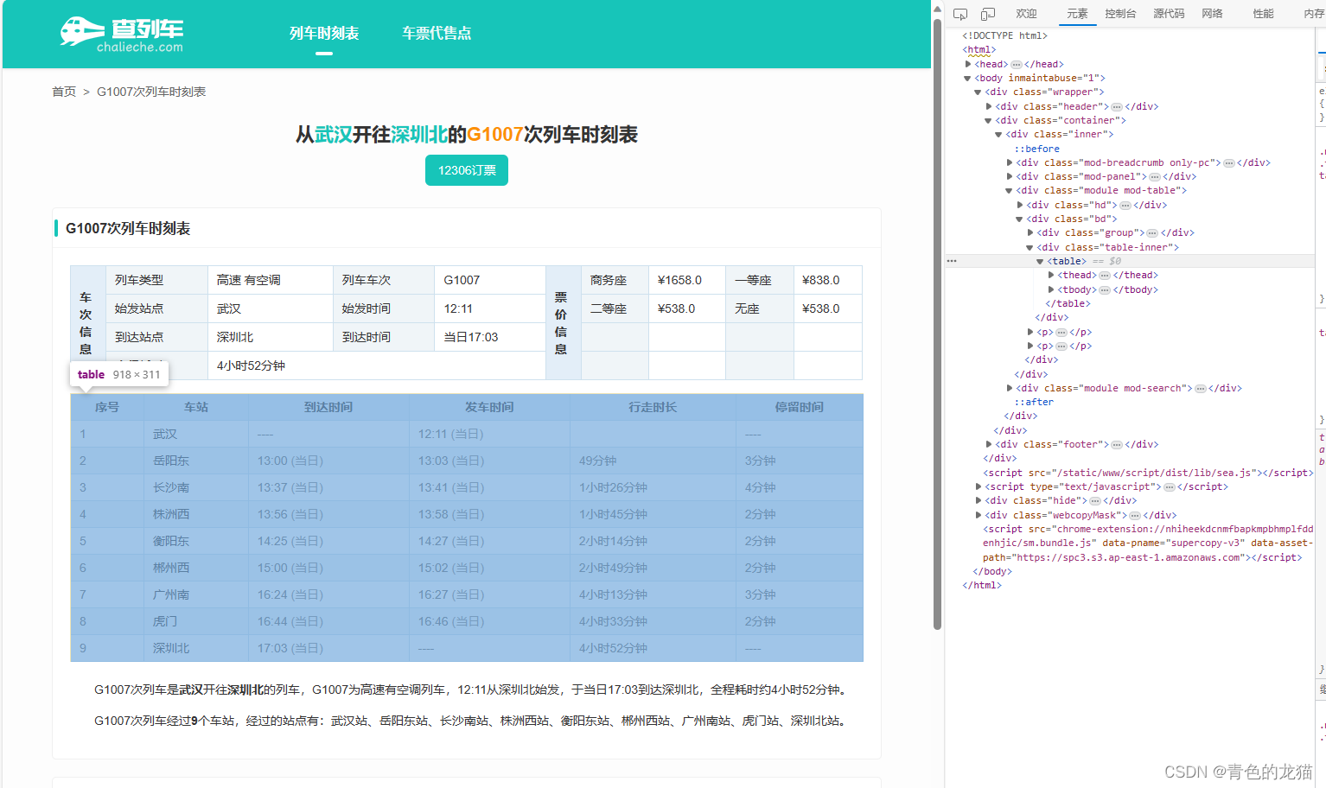
Task: Expand the div class mod-breadcrumb node
Action: click(x=1010, y=162)
